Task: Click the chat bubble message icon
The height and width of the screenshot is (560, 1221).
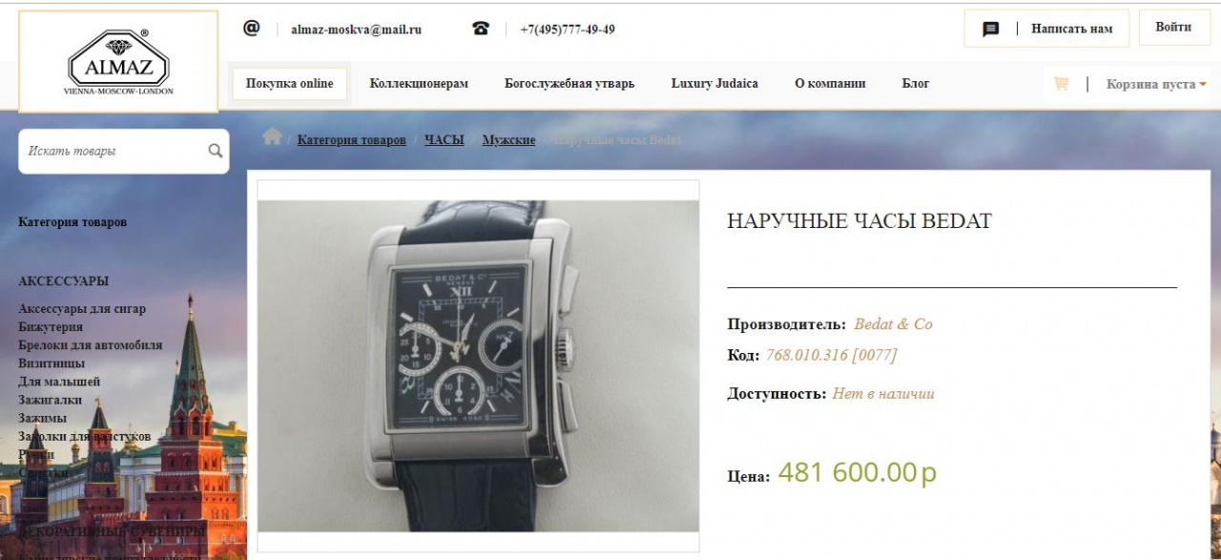Action: 991,30
